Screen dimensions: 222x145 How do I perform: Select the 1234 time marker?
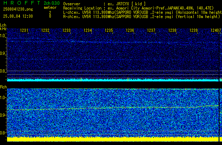click(88, 30)
